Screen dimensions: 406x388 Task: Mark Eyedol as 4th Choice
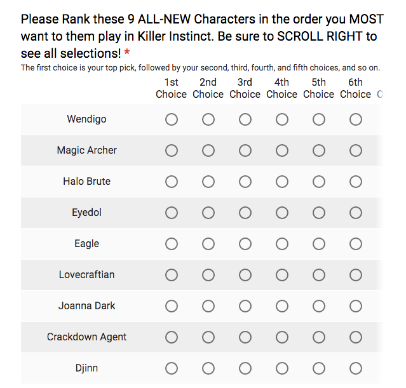coord(282,213)
